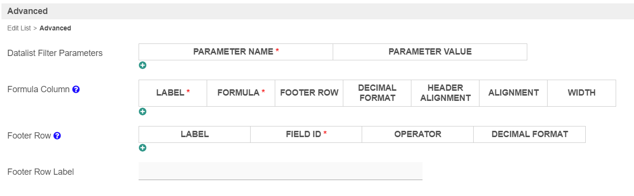
Task: Click the FOOTER ROW column header
Action: click(x=309, y=93)
